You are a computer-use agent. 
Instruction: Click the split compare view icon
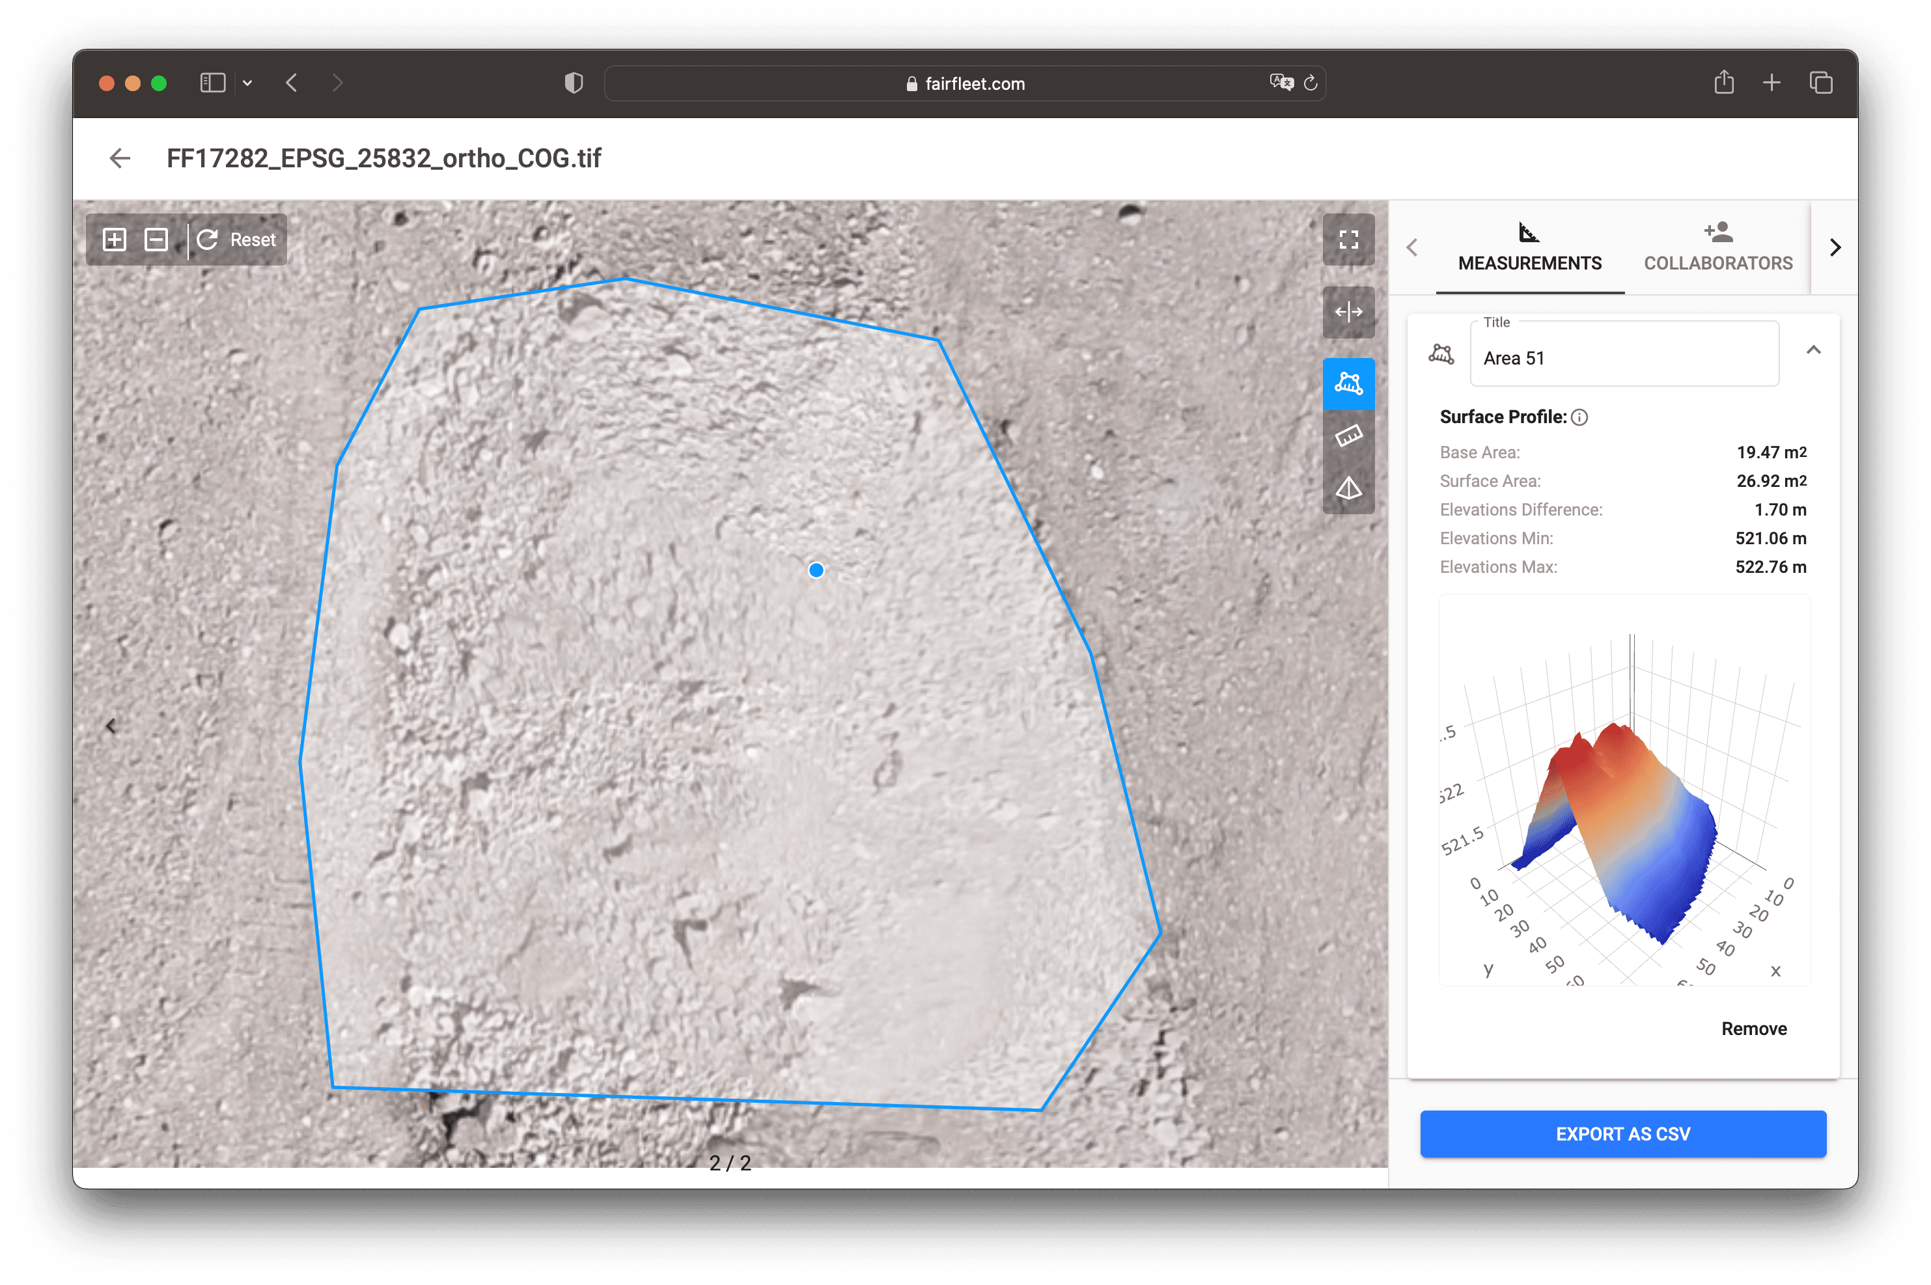pyautogui.click(x=1348, y=311)
